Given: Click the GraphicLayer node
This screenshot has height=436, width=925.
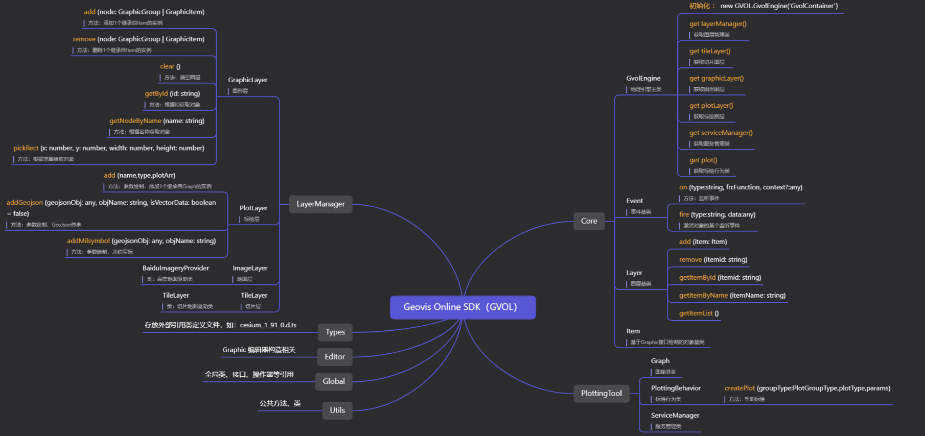Looking at the screenshot, I should tap(248, 85).
